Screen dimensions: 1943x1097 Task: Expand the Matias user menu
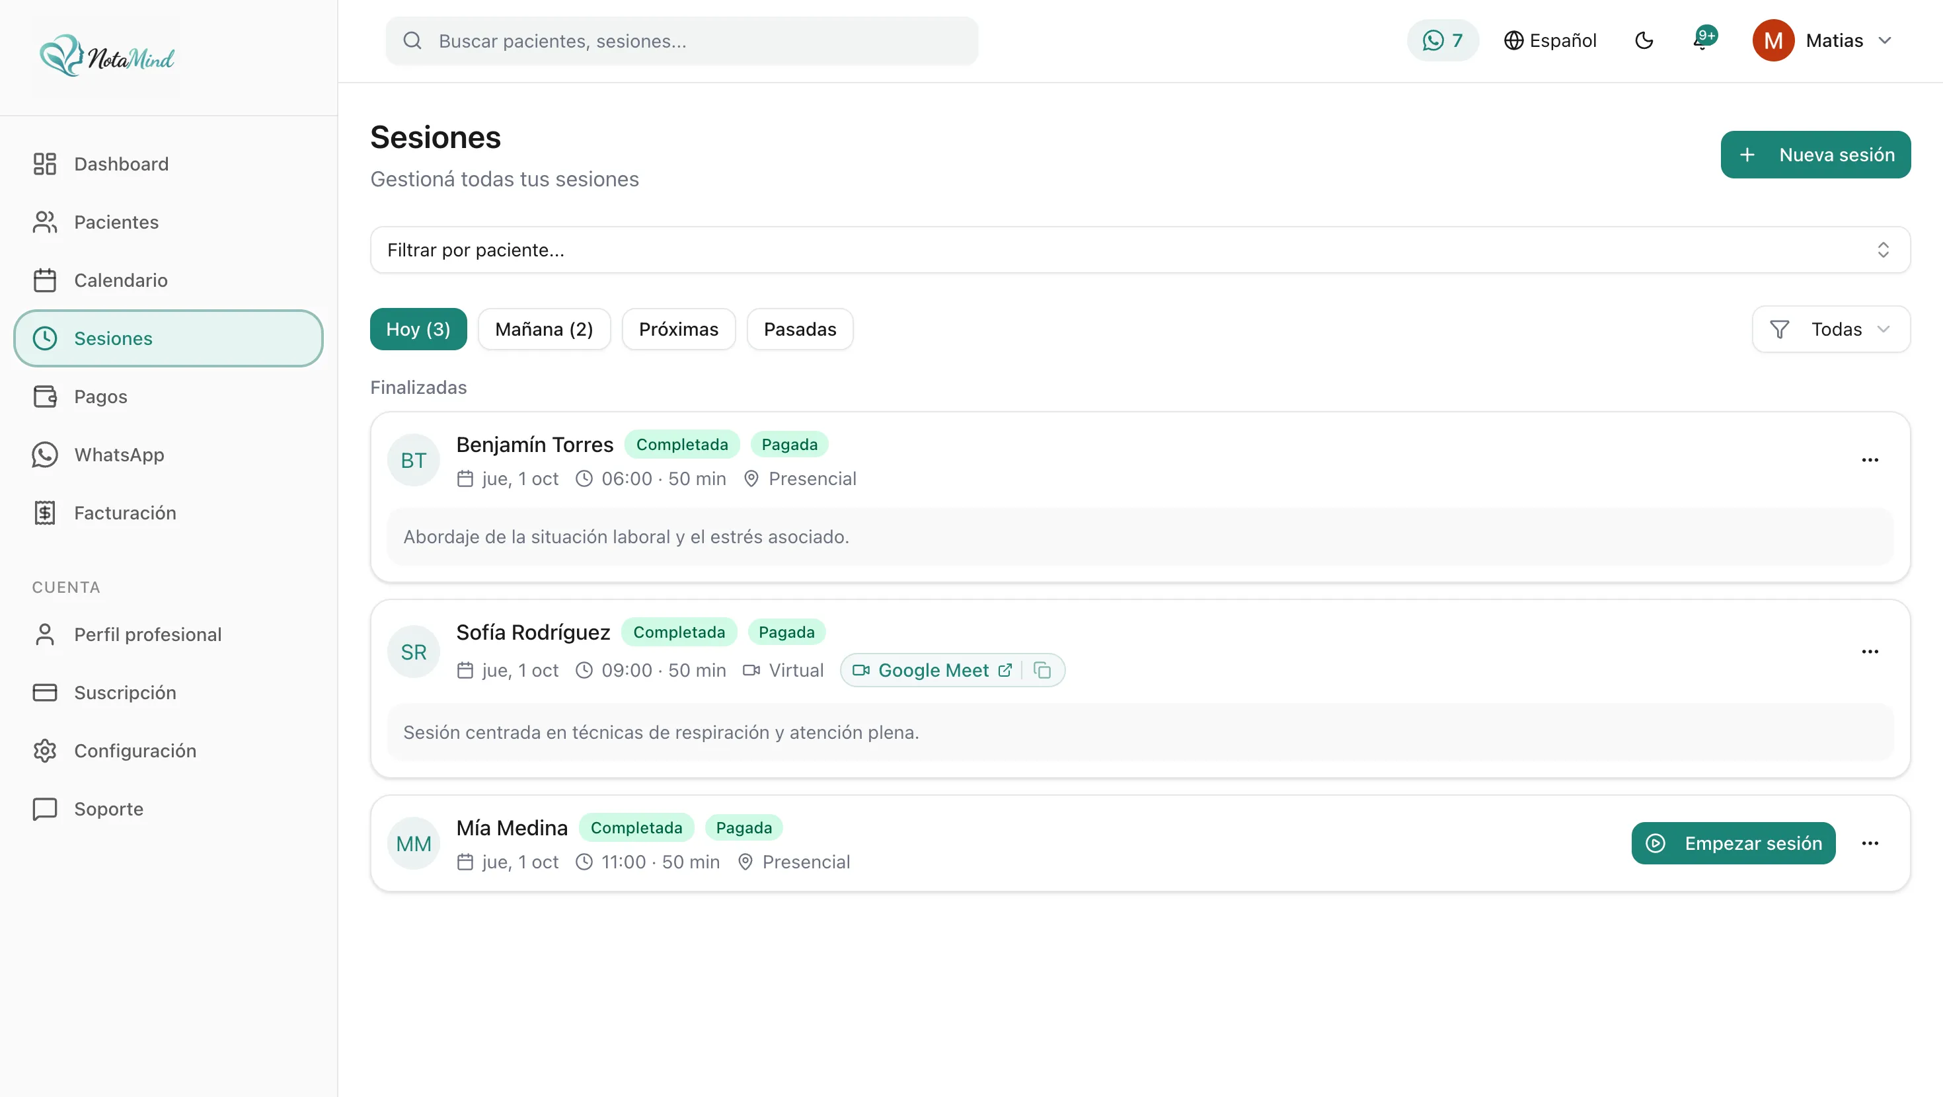pos(1822,40)
